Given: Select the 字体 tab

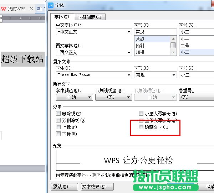Looking at the screenshot, I should tap(62, 17).
